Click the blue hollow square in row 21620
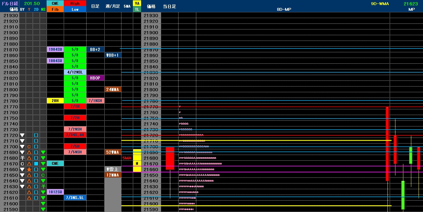Image resolution: width=423 pixels, height=212 pixels. click(36, 192)
